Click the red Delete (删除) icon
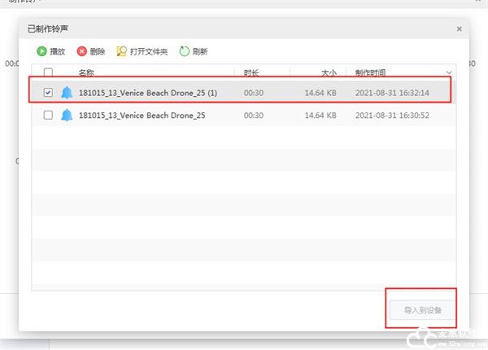Viewport: 488px width, 350px height. [81, 51]
